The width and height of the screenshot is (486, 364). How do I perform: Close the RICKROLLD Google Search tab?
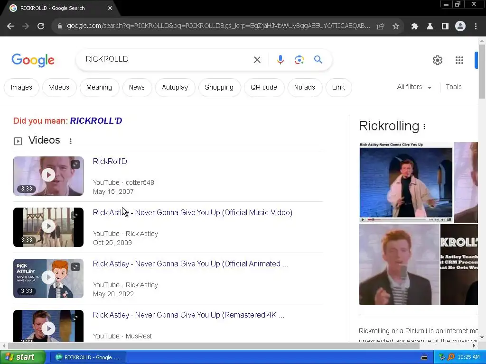click(110, 8)
